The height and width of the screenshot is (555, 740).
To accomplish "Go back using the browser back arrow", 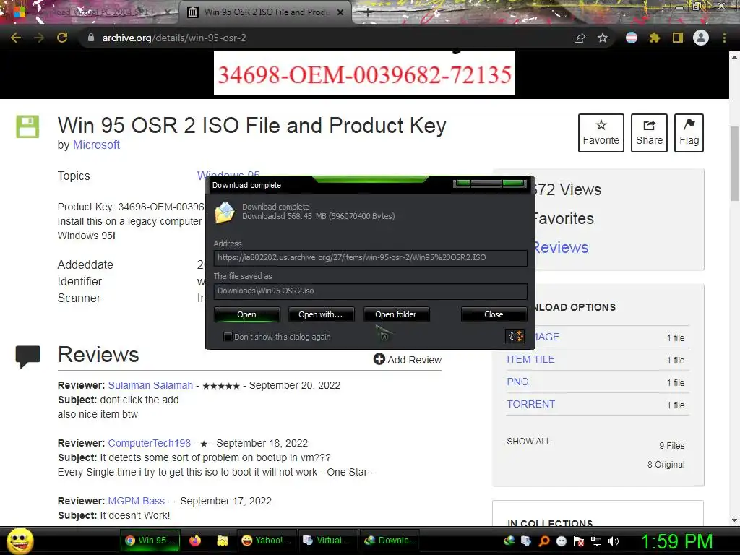I will coord(16,38).
